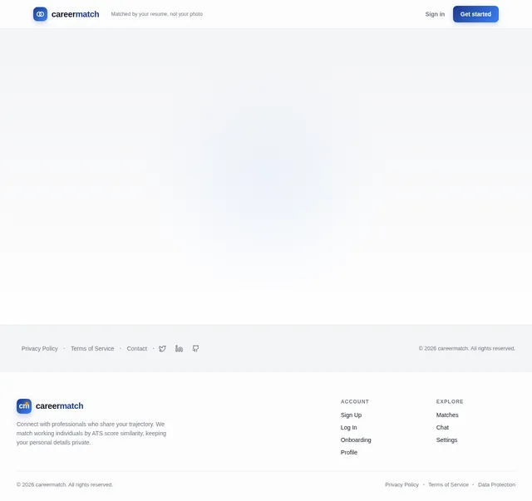Click the tagline 'Matched by your resume, not your photo'
532x501 pixels.
tap(157, 14)
